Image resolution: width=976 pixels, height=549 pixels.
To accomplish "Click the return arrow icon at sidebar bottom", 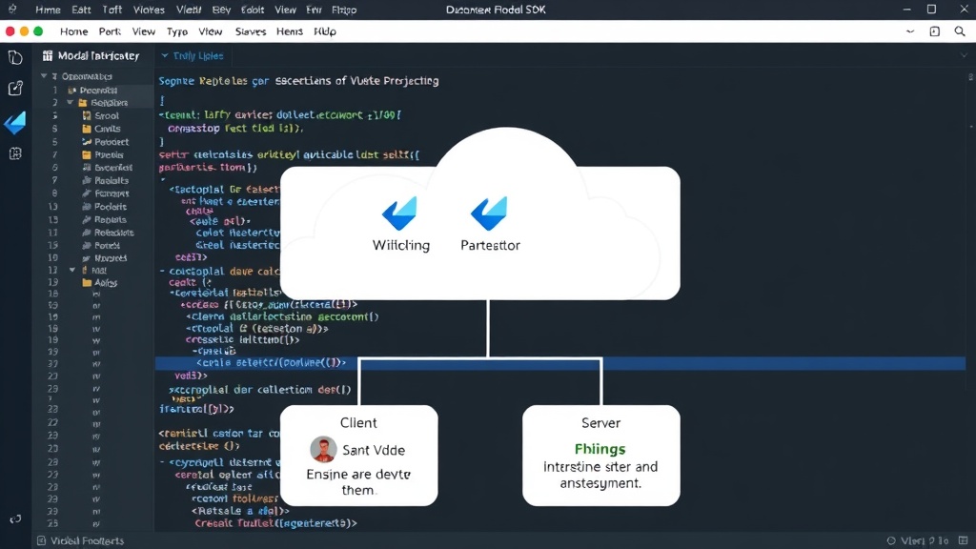I will (x=15, y=519).
